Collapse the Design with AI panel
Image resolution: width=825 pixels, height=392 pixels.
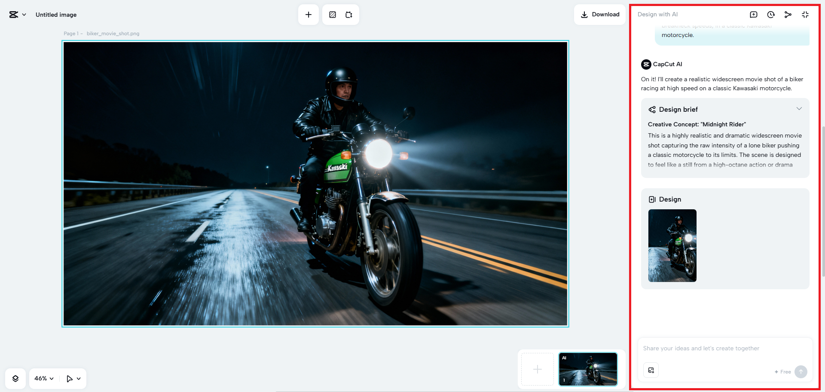click(x=805, y=15)
